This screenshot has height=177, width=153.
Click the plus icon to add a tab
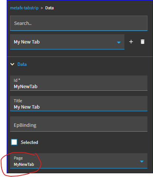[x=131, y=42]
